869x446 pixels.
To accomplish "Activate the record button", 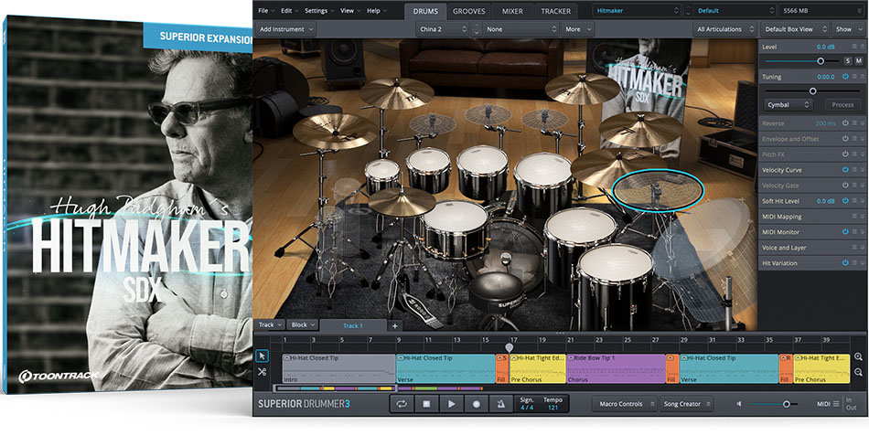I will point(476,404).
